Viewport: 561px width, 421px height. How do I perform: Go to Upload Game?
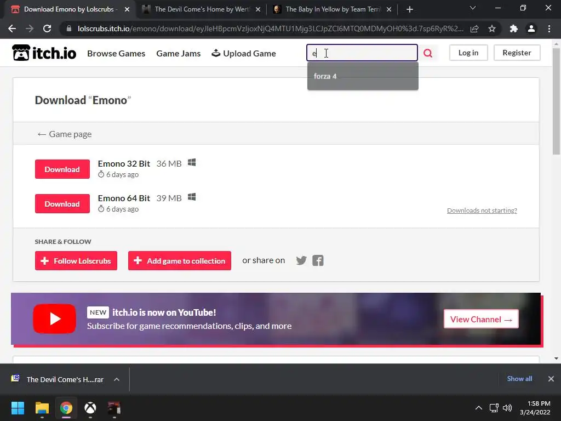click(x=244, y=53)
